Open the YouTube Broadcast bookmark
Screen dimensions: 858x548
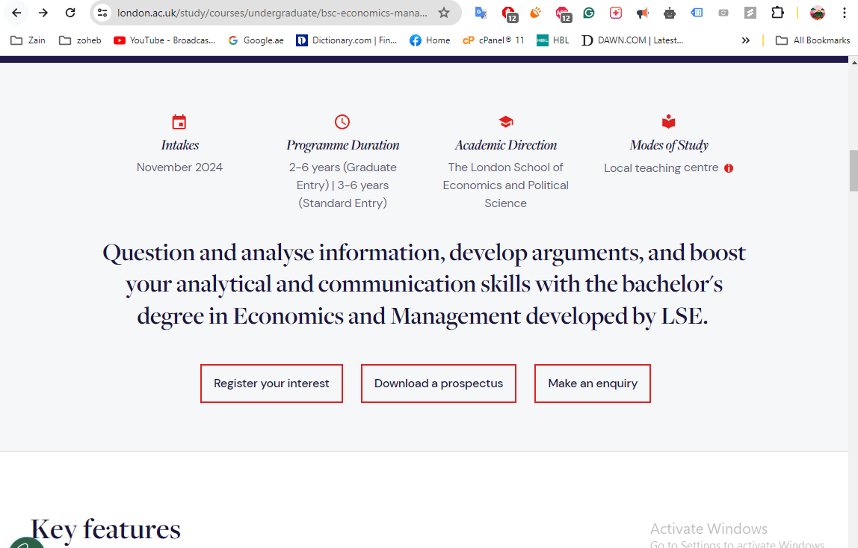tap(164, 40)
